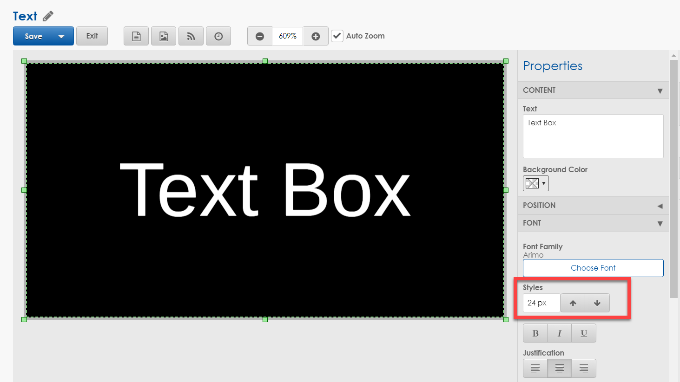
Task: Uncheck the Auto Zoom checkbox
Action: (337, 36)
